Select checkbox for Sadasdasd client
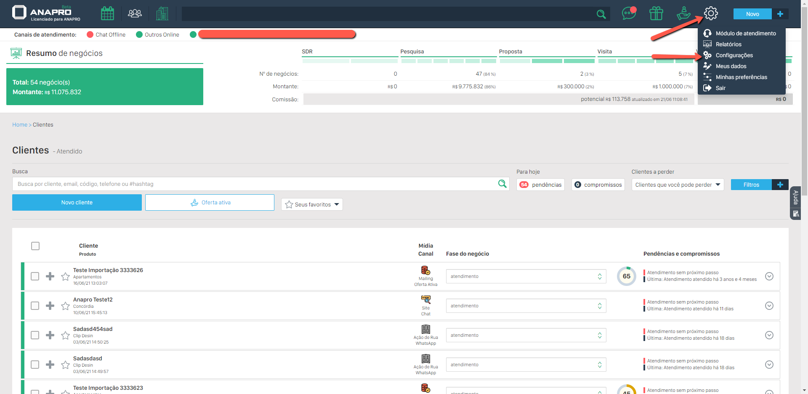 click(35, 365)
